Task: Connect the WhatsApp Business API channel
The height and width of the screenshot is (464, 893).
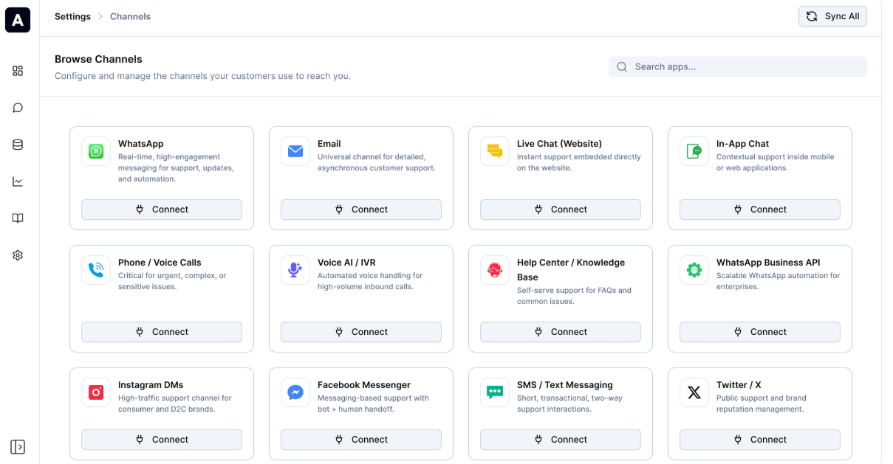Action: (x=760, y=332)
